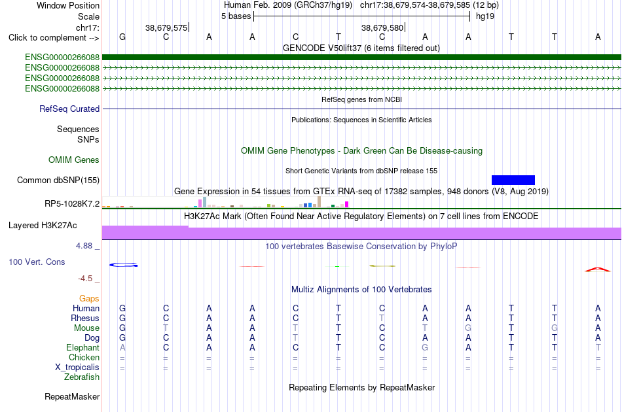Click the RP5-1028K7.2 gene label

coord(72,203)
